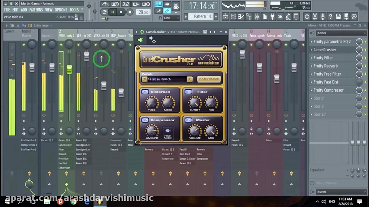Open undo history circular arrow icon
Image resolution: width=369 pixels, height=207 pixels.
coord(307,17)
